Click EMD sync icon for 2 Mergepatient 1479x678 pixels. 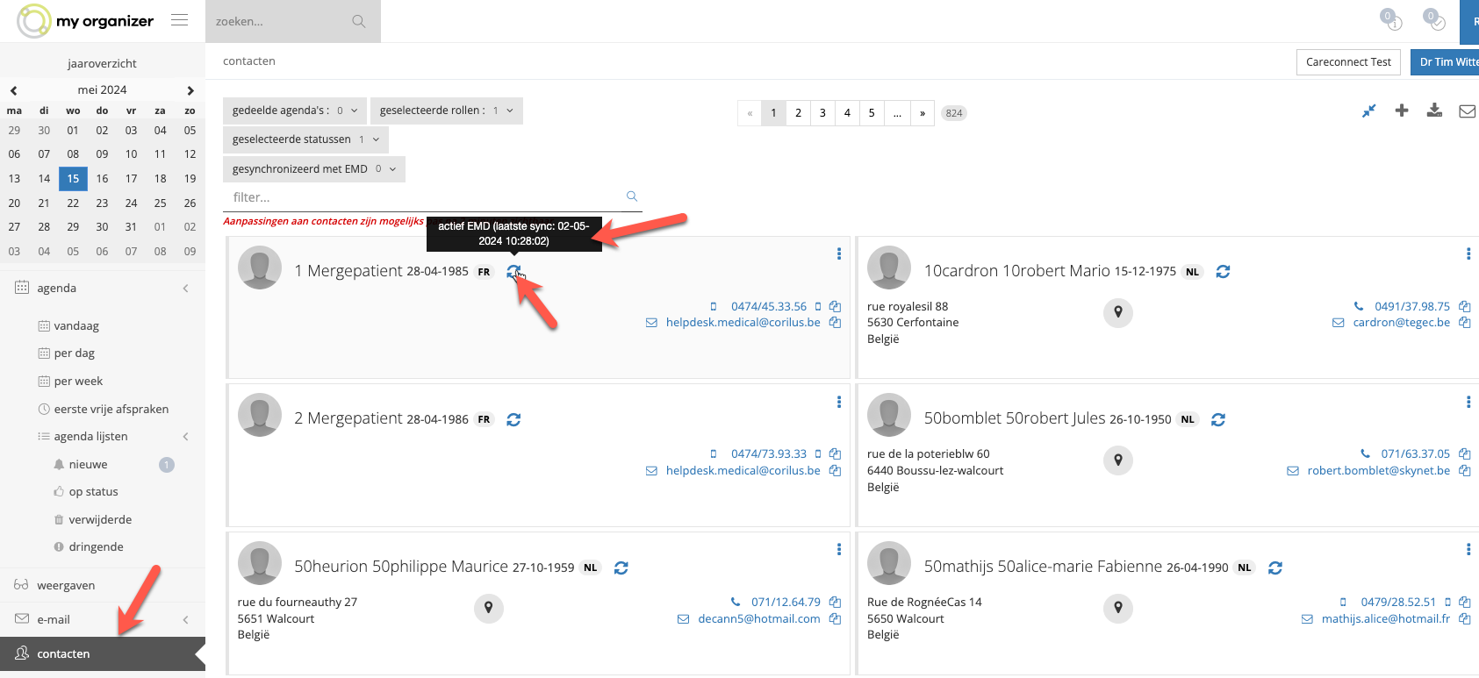[513, 420]
